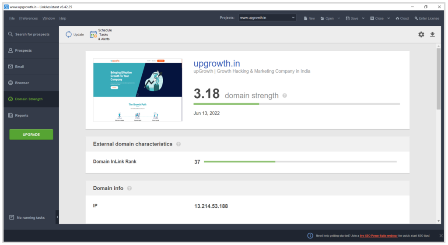
Task: Open settings gear icon in workspace
Action: pos(421,34)
